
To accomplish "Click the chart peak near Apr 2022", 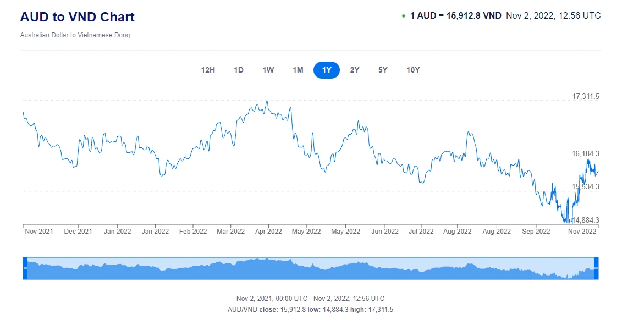I will coord(267,101).
